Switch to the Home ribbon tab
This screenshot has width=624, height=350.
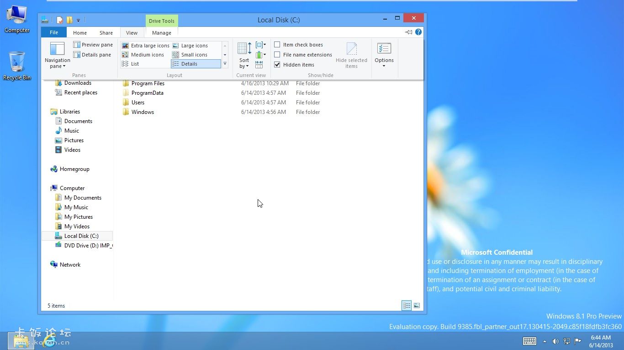point(80,32)
